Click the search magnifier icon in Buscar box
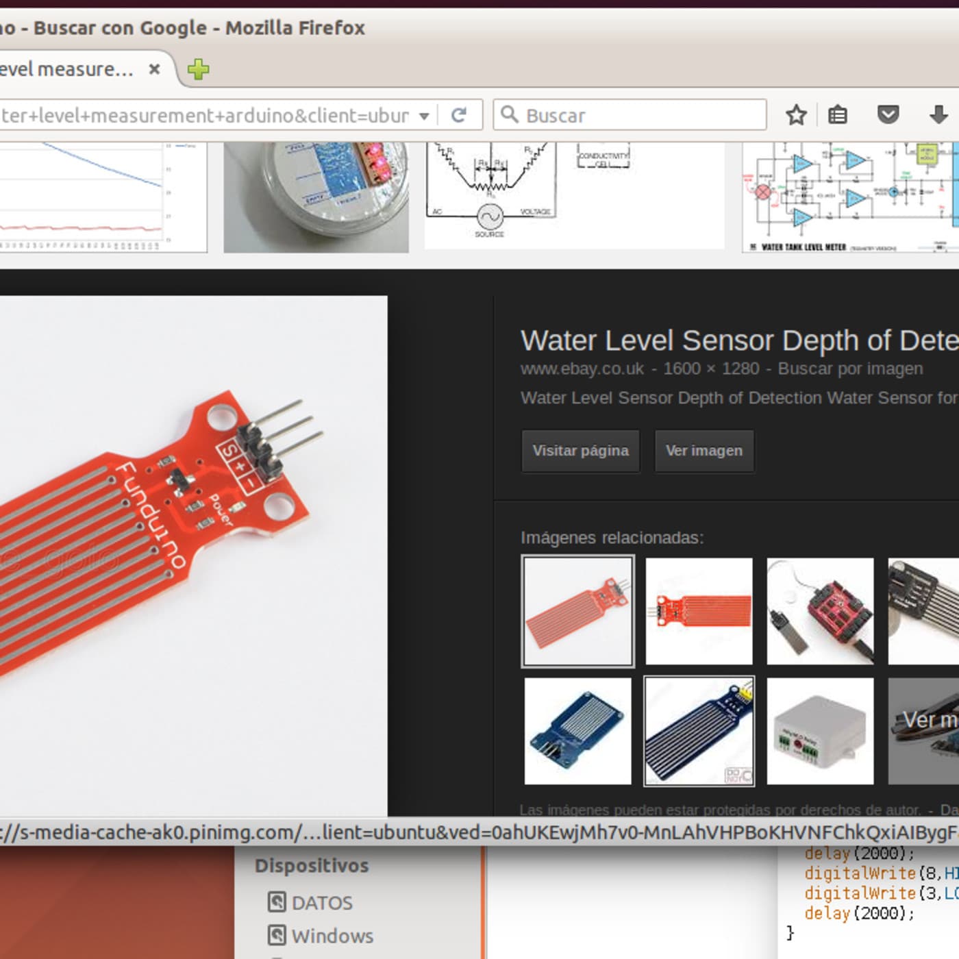Image resolution: width=959 pixels, height=959 pixels. 509,114
